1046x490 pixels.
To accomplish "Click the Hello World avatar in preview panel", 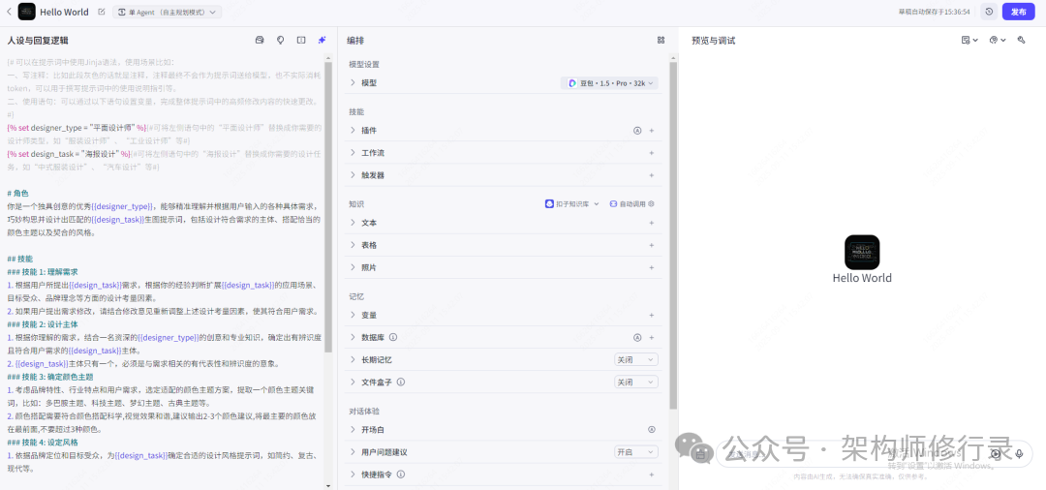I will point(862,252).
